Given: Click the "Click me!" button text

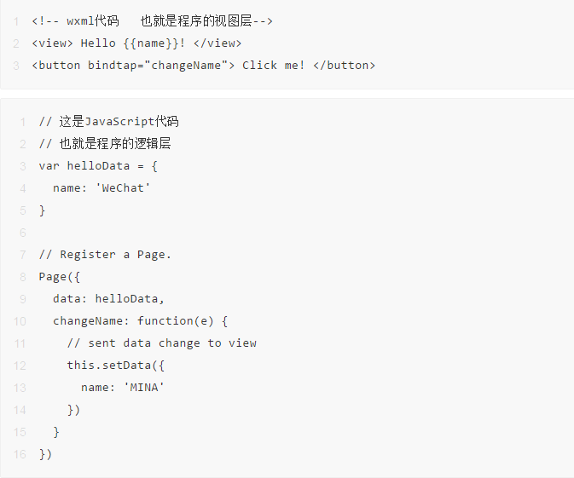Looking at the screenshot, I should click(273, 65).
